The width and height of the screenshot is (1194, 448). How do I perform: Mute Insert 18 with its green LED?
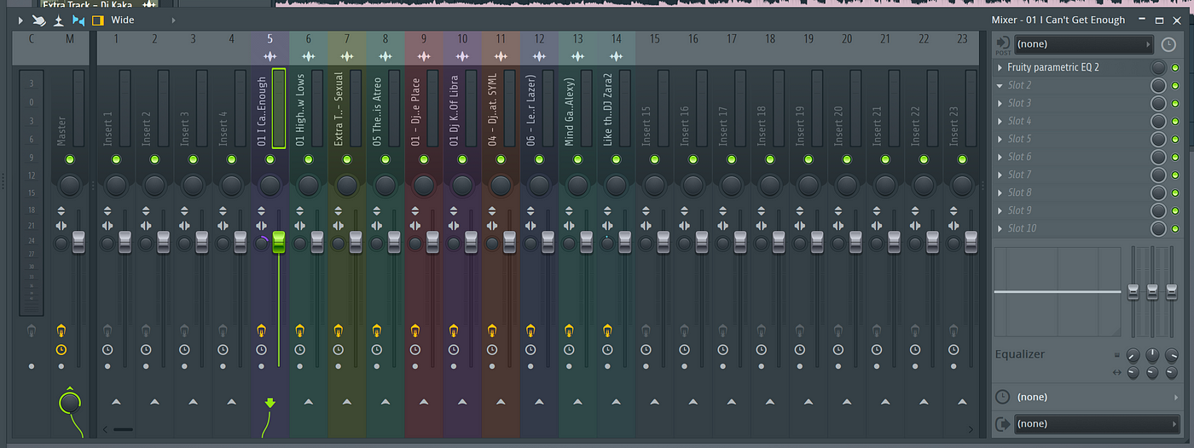click(x=770, y=159)
